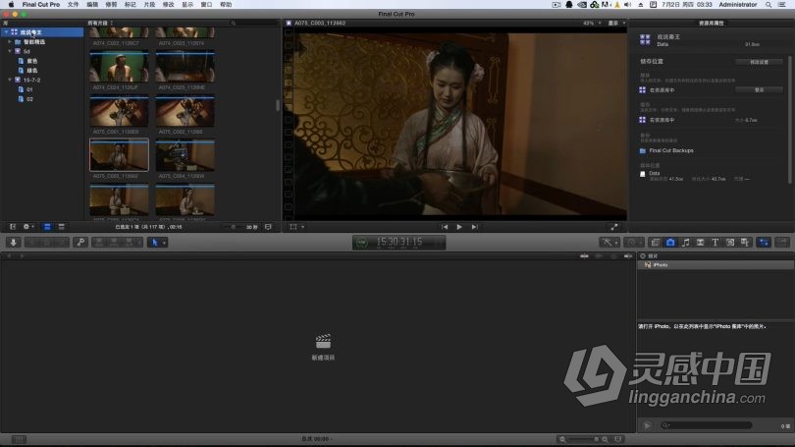Select keyword collection 02

29,99
